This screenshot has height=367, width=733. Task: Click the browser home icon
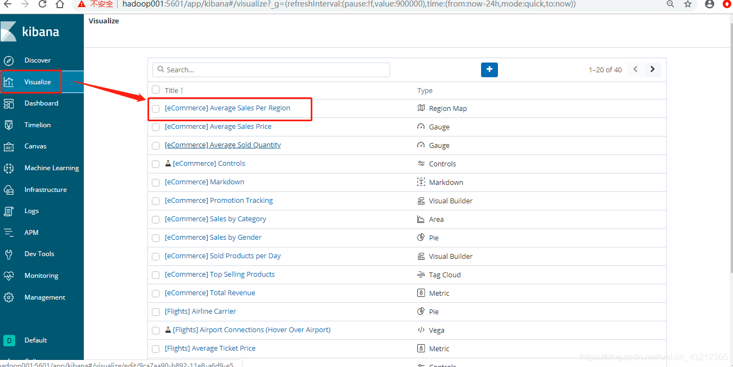(x=59, y=4)
